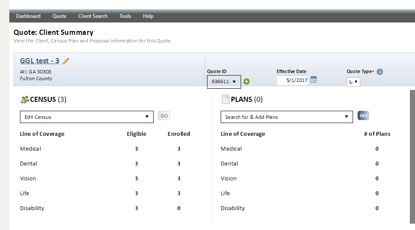Click the green plus icon next to Quote ID

tap(247, 81)
